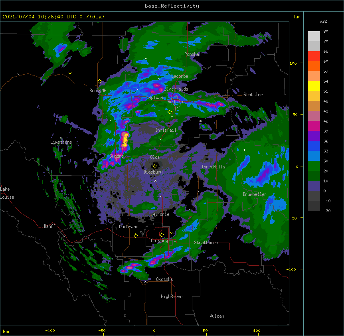
Task: Select the Limestone map label
Action: pos(61,142)
